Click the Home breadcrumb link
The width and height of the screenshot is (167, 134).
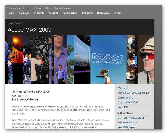(10, 23)
